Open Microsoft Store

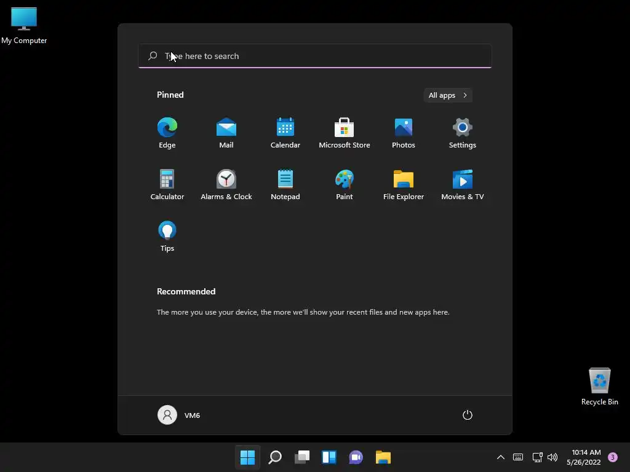(x=345, y=133)
